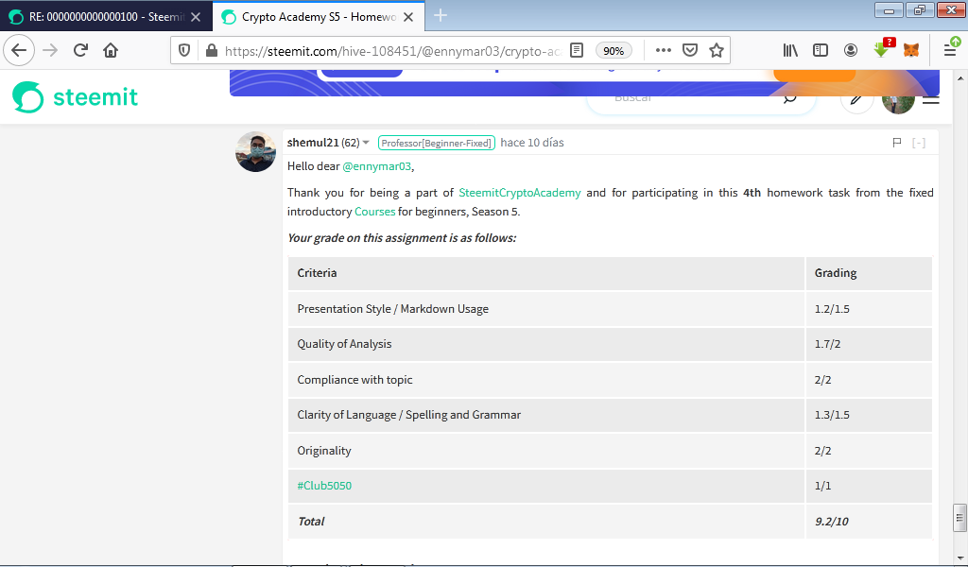
Task: Close the Crypto Academy S5 tab
Action: (x=408, y=17)
